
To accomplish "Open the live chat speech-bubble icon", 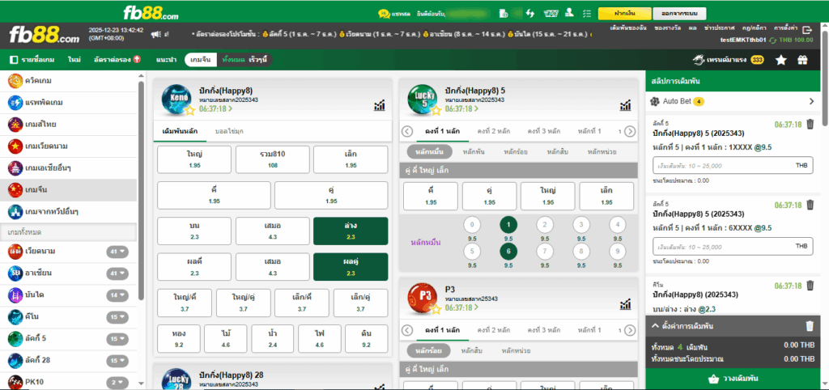I will pyautogui.click(x=385, y=13).
